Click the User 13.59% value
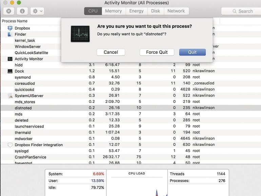This screenshot has width=261, height=196. [x=98, y=181]
